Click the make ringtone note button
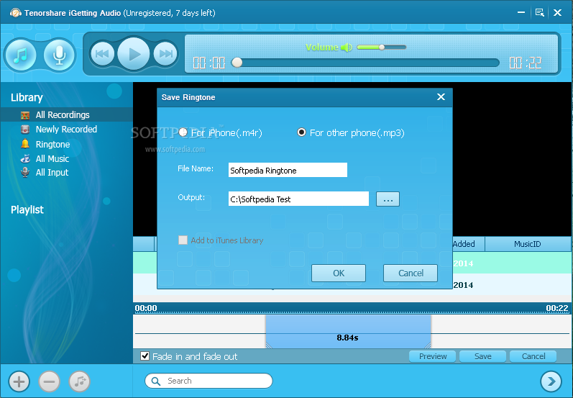 80,381
